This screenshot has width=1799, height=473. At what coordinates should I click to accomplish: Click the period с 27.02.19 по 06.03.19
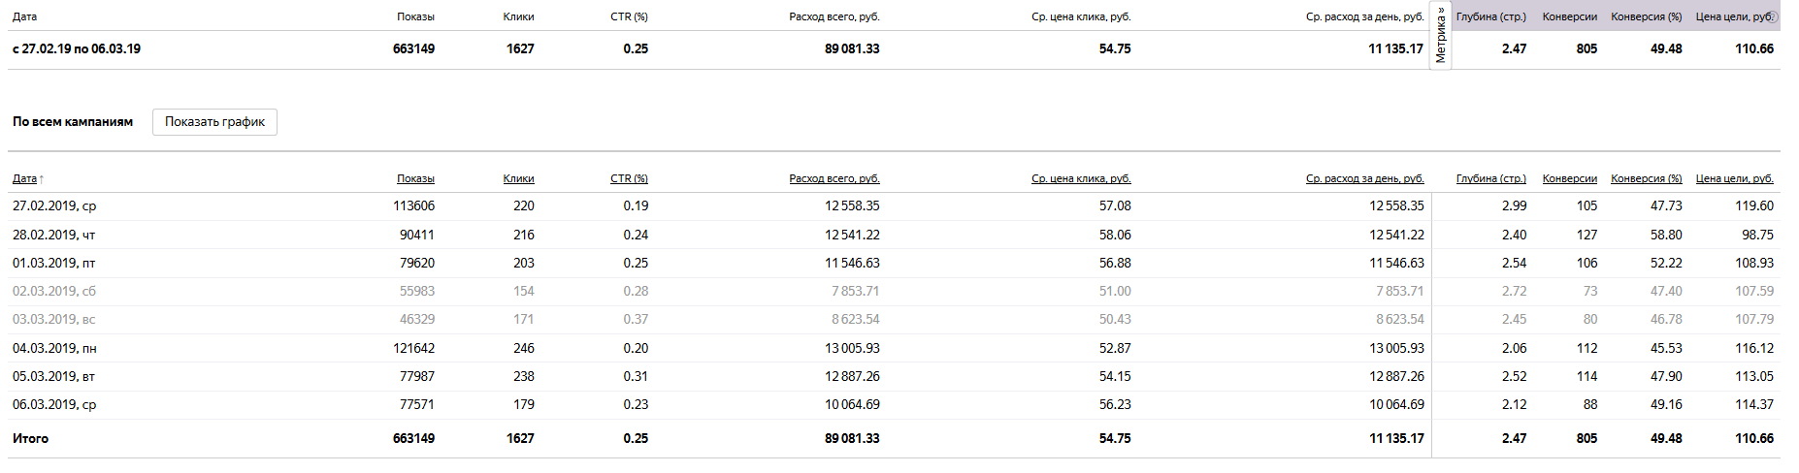point(77,48)
